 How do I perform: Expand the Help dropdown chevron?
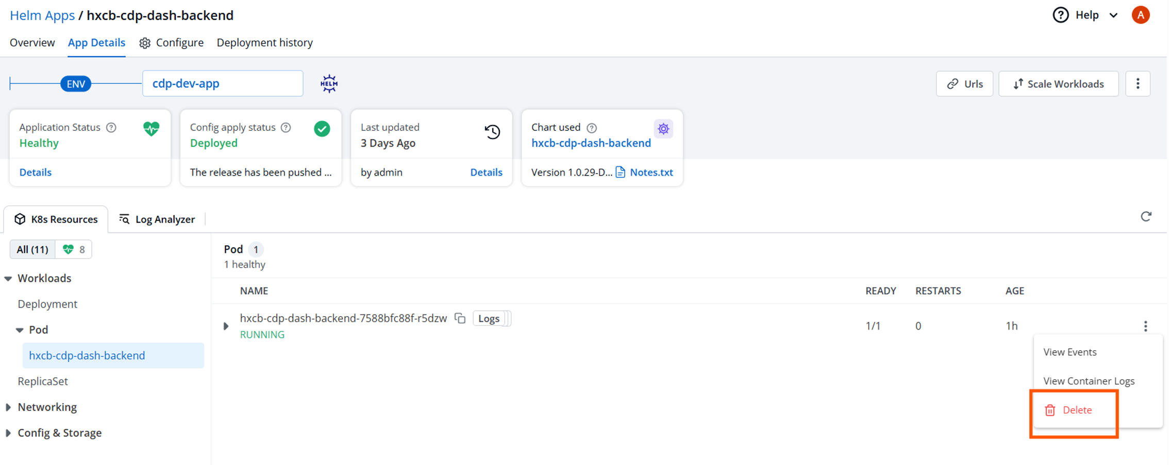pos(1113,15)
